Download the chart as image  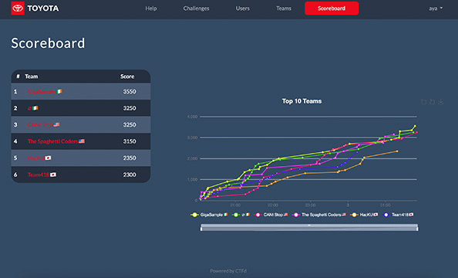pyautogui.click(x=441, y=102)
